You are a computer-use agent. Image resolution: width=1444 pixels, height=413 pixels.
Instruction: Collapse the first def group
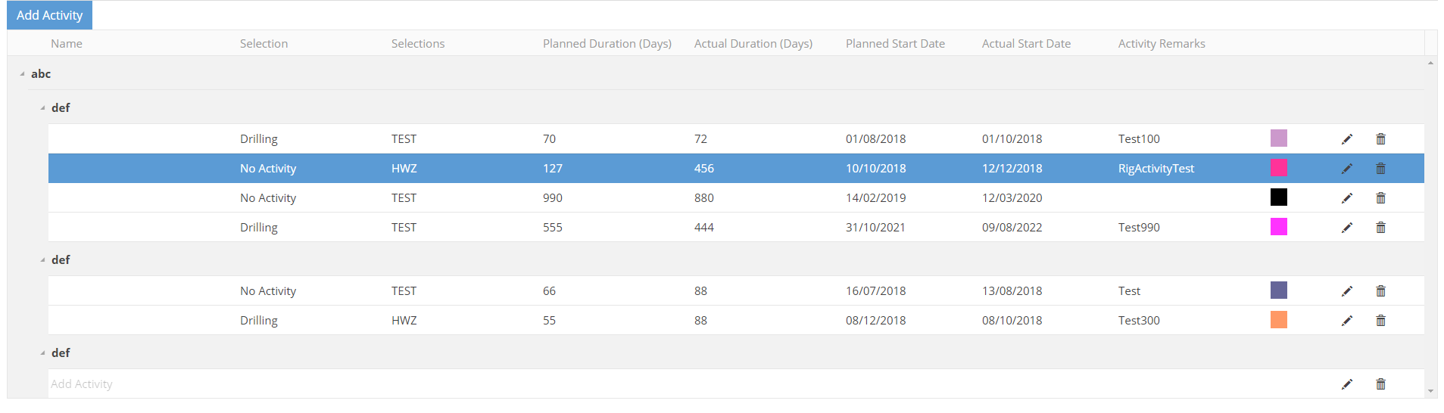click(x=42, y=108)
